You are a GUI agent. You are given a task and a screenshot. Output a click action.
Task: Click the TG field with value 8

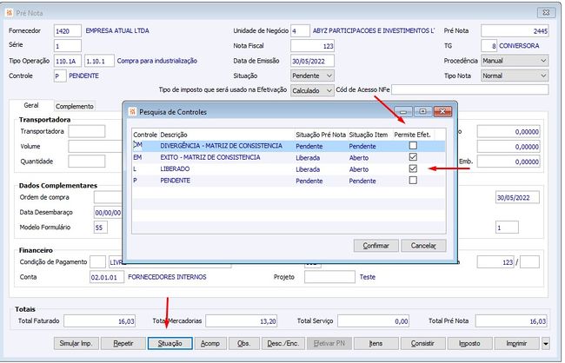pos(489,46)
